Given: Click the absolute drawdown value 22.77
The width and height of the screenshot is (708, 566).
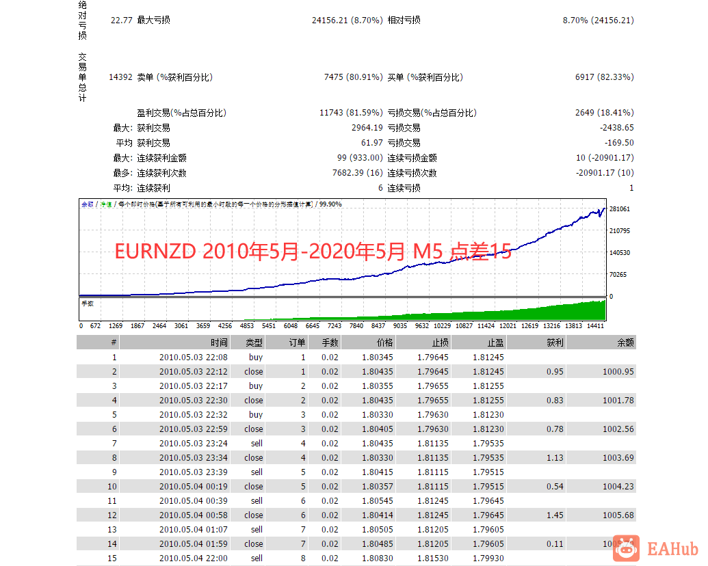Looking at the screenshot, I should click(x=122, y=21).
